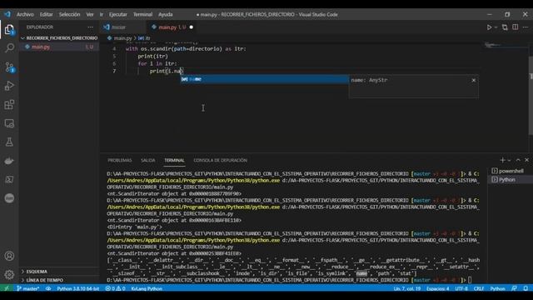Change language mode Python in status bar

[x=497, y=288]
